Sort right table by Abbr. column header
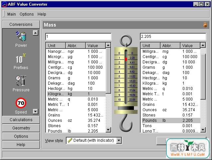 170,45
